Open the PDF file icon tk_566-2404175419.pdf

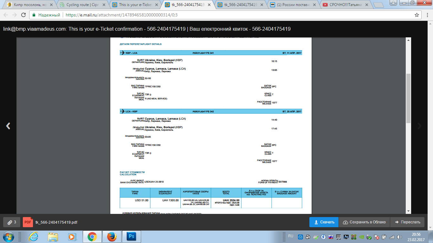28,222
